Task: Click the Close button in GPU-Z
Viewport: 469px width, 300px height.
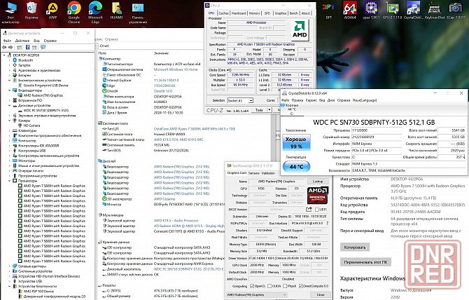Action: [321, 295]
